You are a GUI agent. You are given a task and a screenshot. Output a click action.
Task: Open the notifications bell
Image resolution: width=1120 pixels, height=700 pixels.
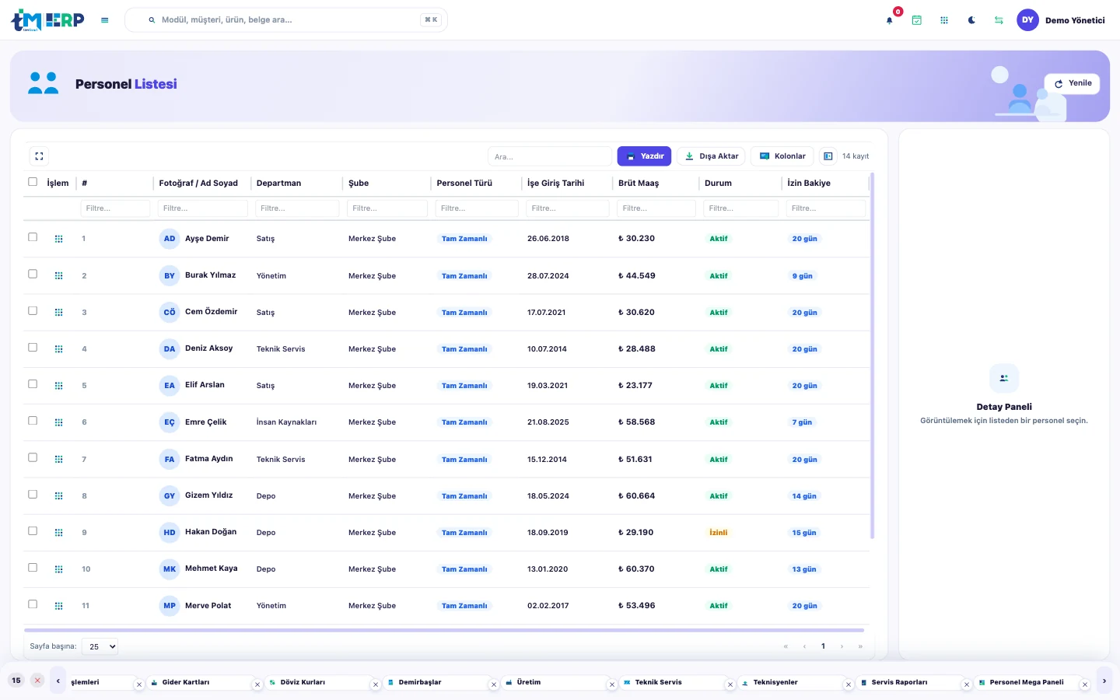tap(890, 20)
